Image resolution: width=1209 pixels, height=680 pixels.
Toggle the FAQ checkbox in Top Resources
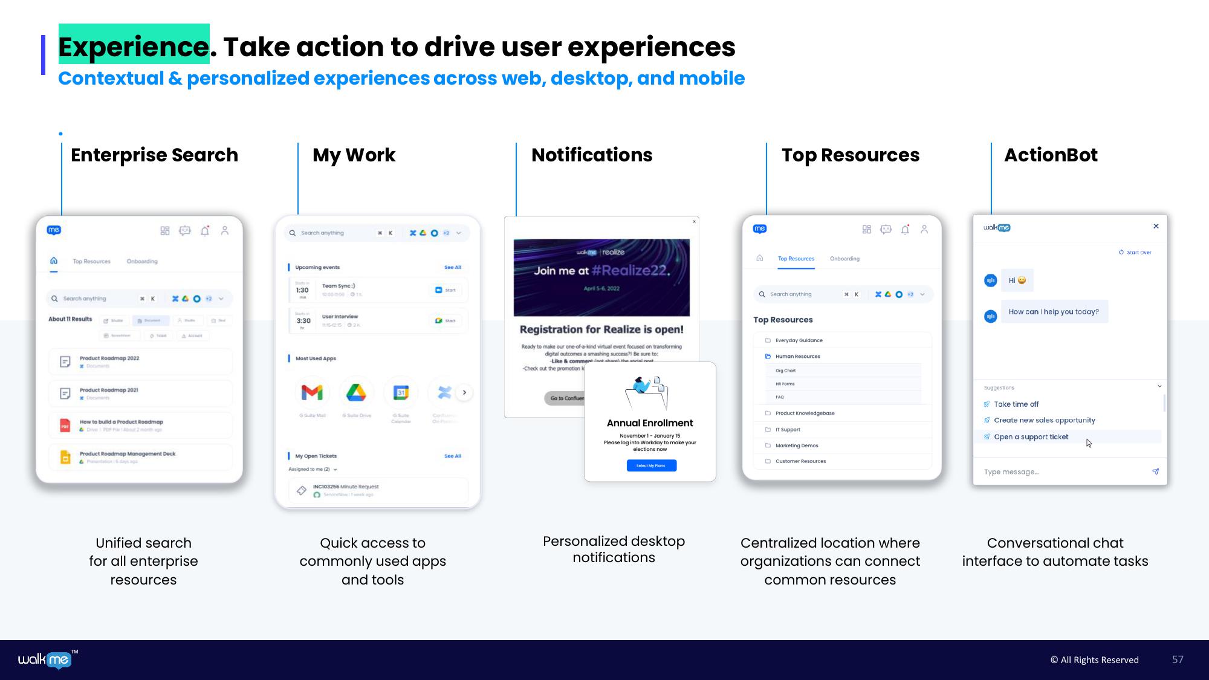click(x=780, y=398)
